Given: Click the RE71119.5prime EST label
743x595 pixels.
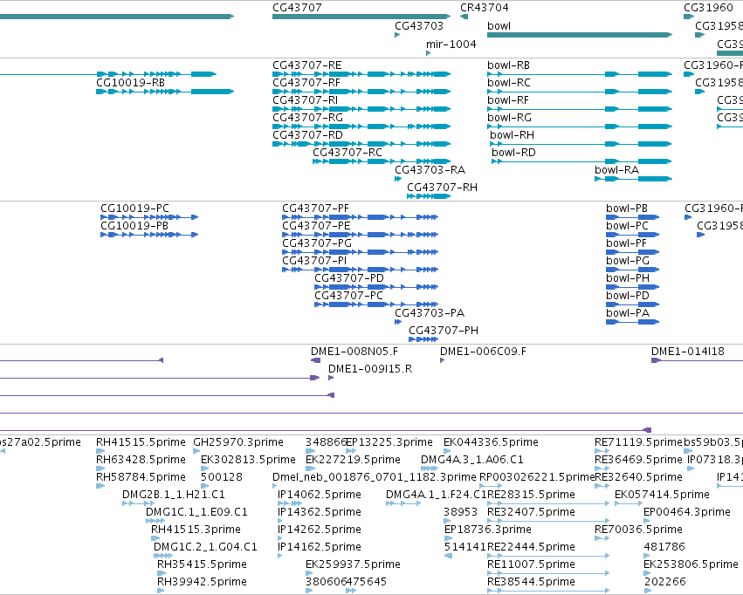Looking at the screenshot, I should [x=639, y=442].
